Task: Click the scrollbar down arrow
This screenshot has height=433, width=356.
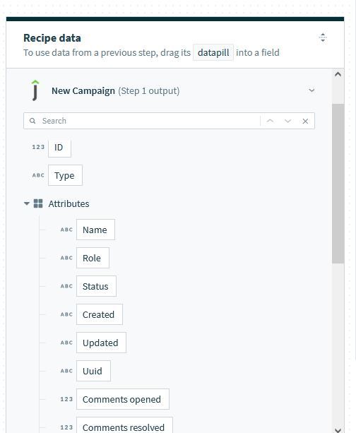Action: click(x=338, y=430)
